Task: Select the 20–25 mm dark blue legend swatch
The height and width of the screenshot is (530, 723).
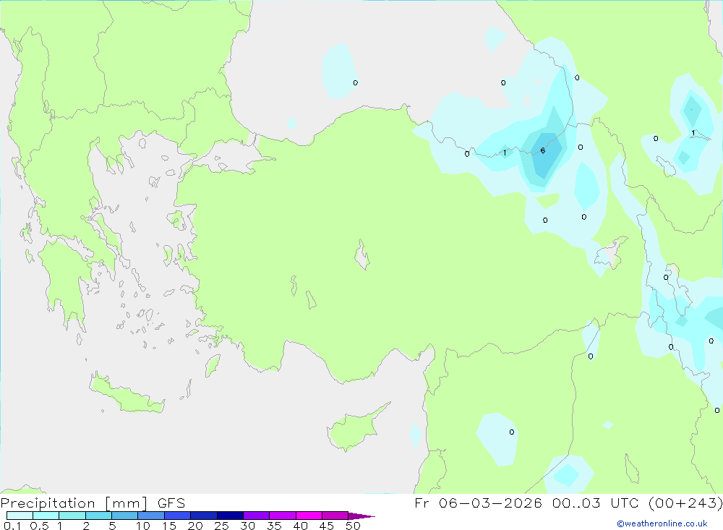Action: 203,516
